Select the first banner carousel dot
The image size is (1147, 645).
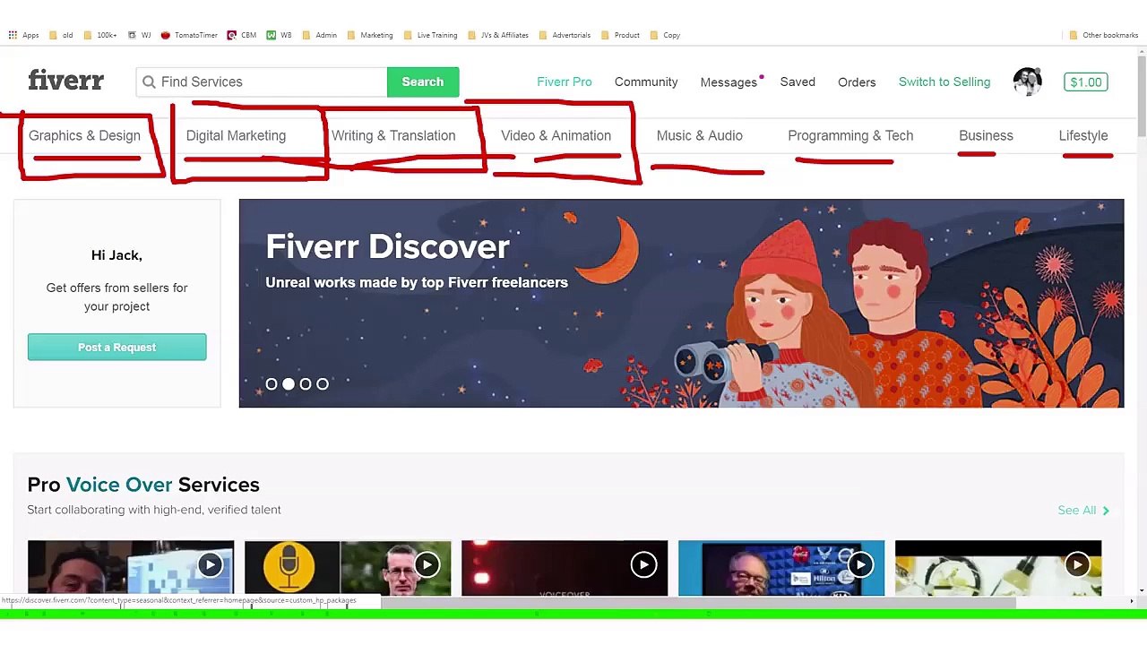click(x=272, y=383)
